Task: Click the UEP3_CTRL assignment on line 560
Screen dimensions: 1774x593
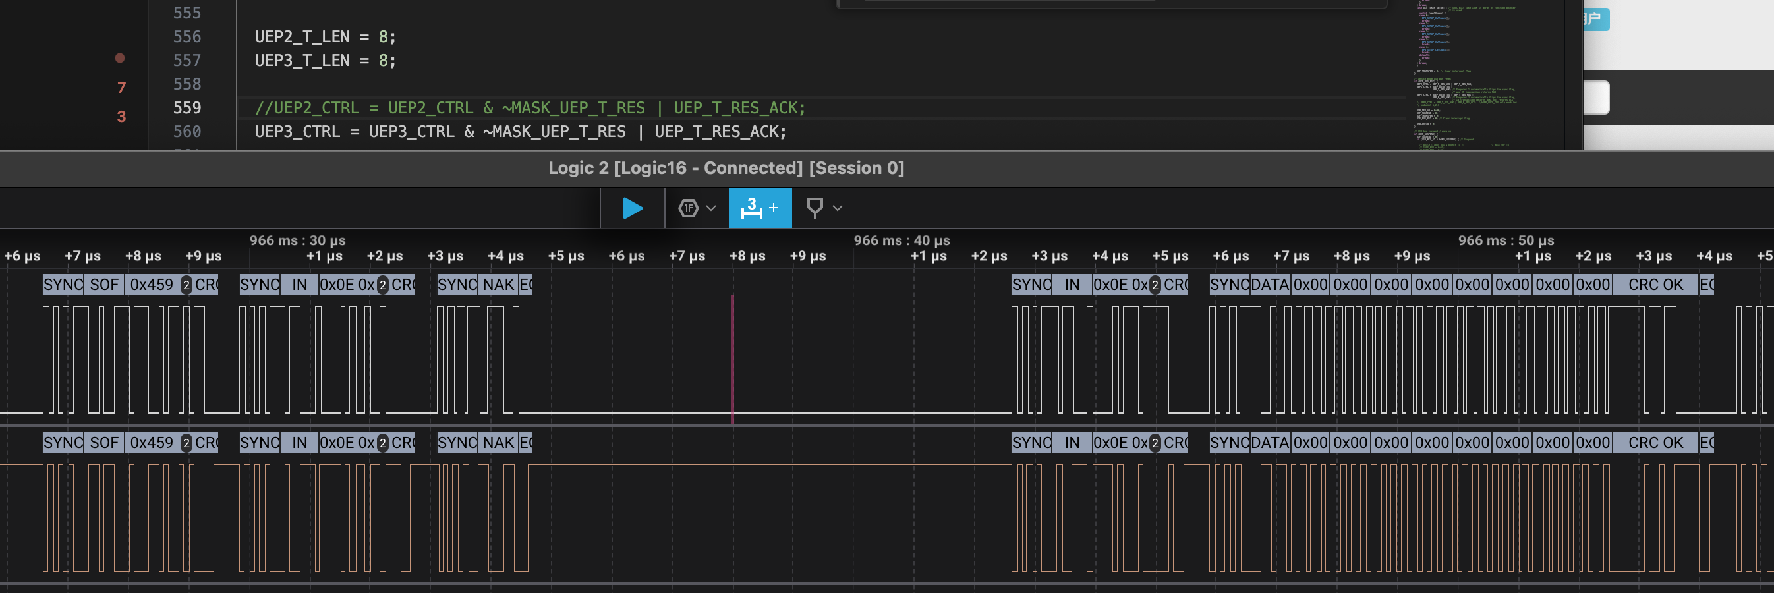Action: click(x=520, y=132)
